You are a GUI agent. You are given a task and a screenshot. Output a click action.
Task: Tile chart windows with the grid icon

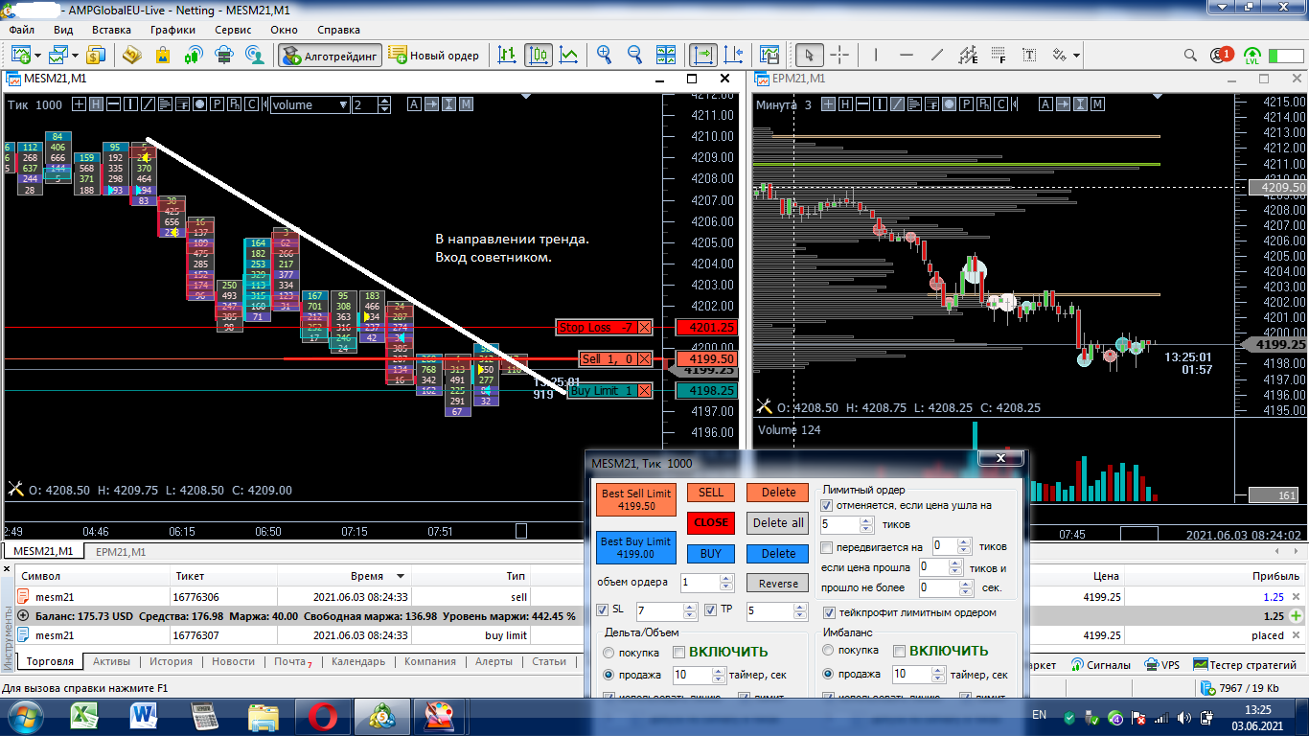click(x=668, y=56)
